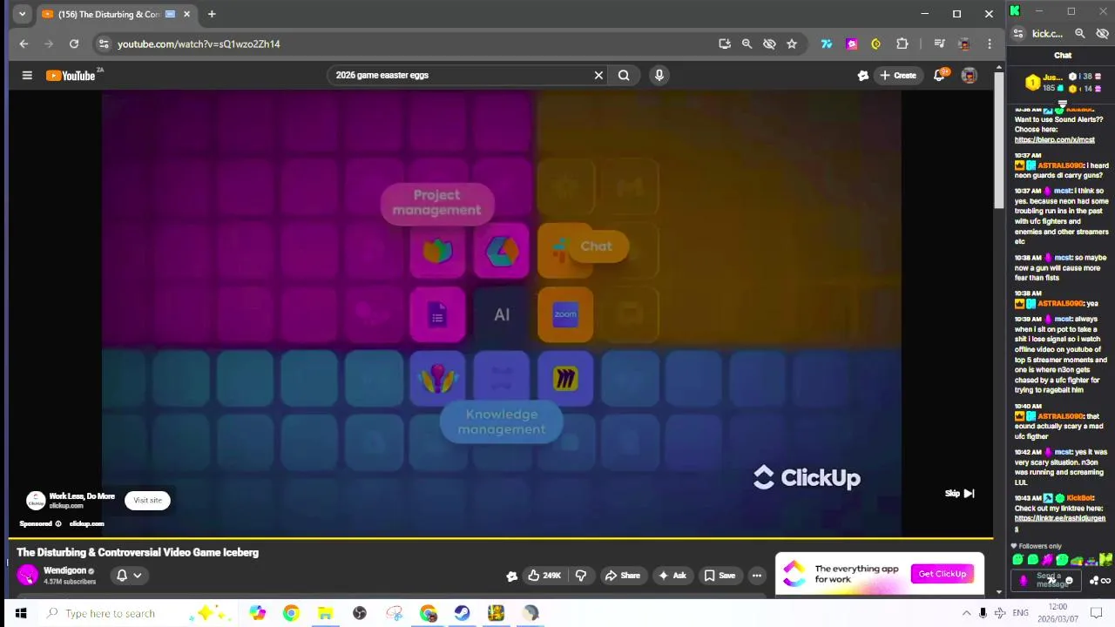Click the Visit site ad button
This screenshot has height=627, width=1115.
pos(147,501)
